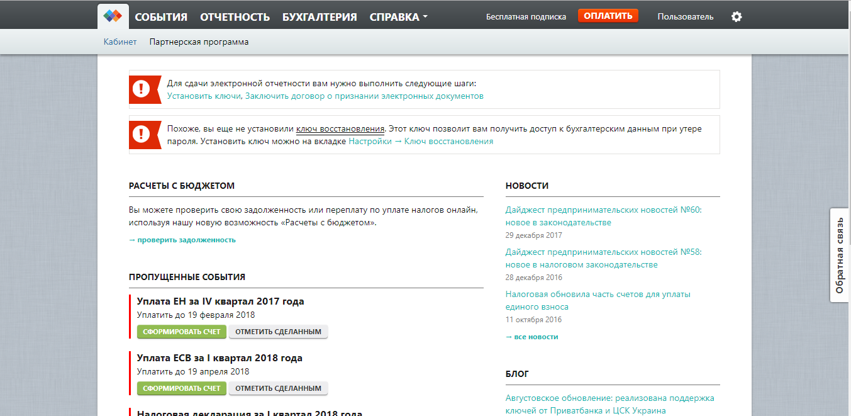The image size is (851, 416).
Task: Click ОТМЕТИТЬ СДЕЛАННЫМ for Уплата ЕСВ I квартал 2018
Action: point(278,388)
